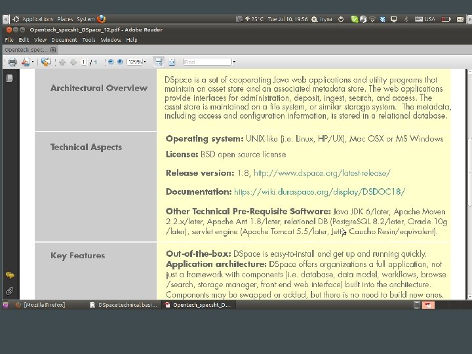Click the Find text field

pyautogui.click(x=207, y=62)
